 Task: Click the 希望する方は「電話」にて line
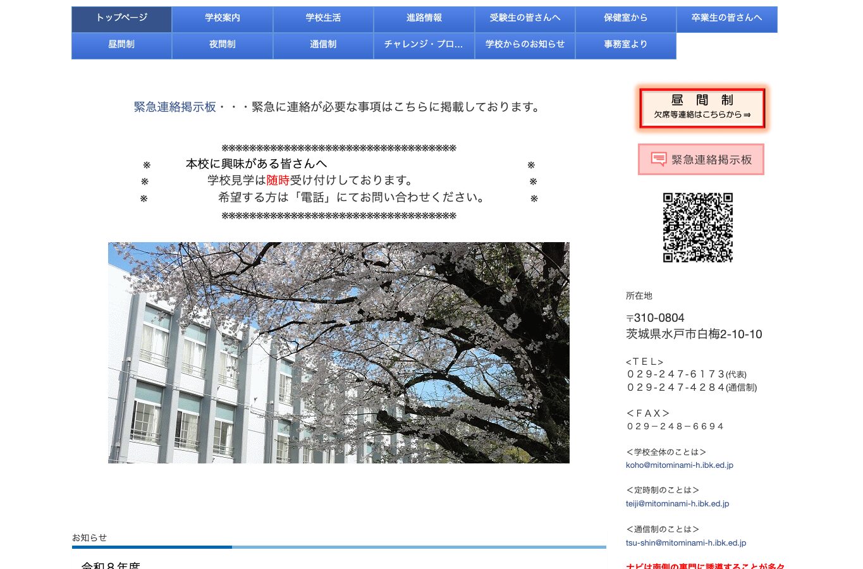point(353,197)
